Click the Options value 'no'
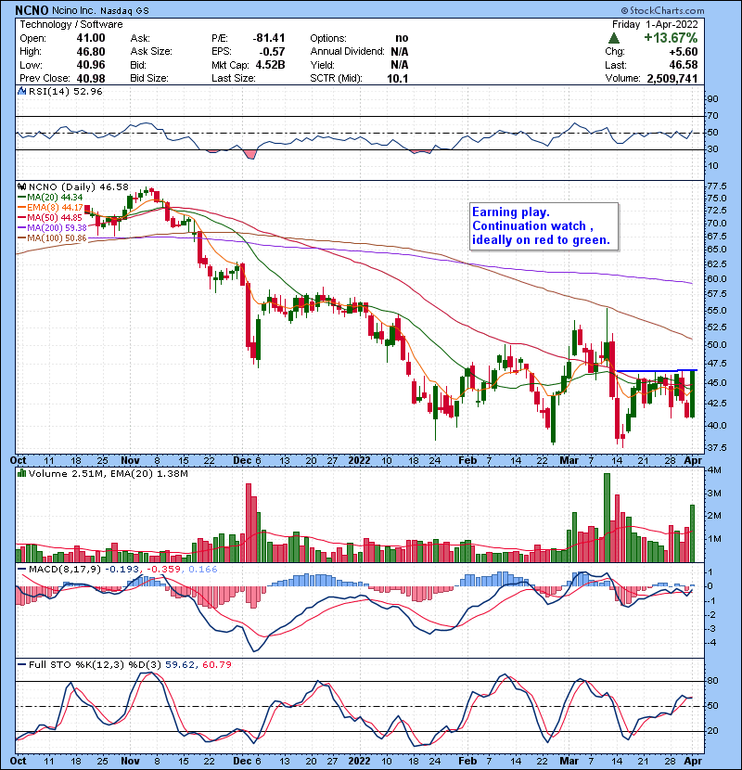Viewport: 742px width, 770px height. pos(402,38)
